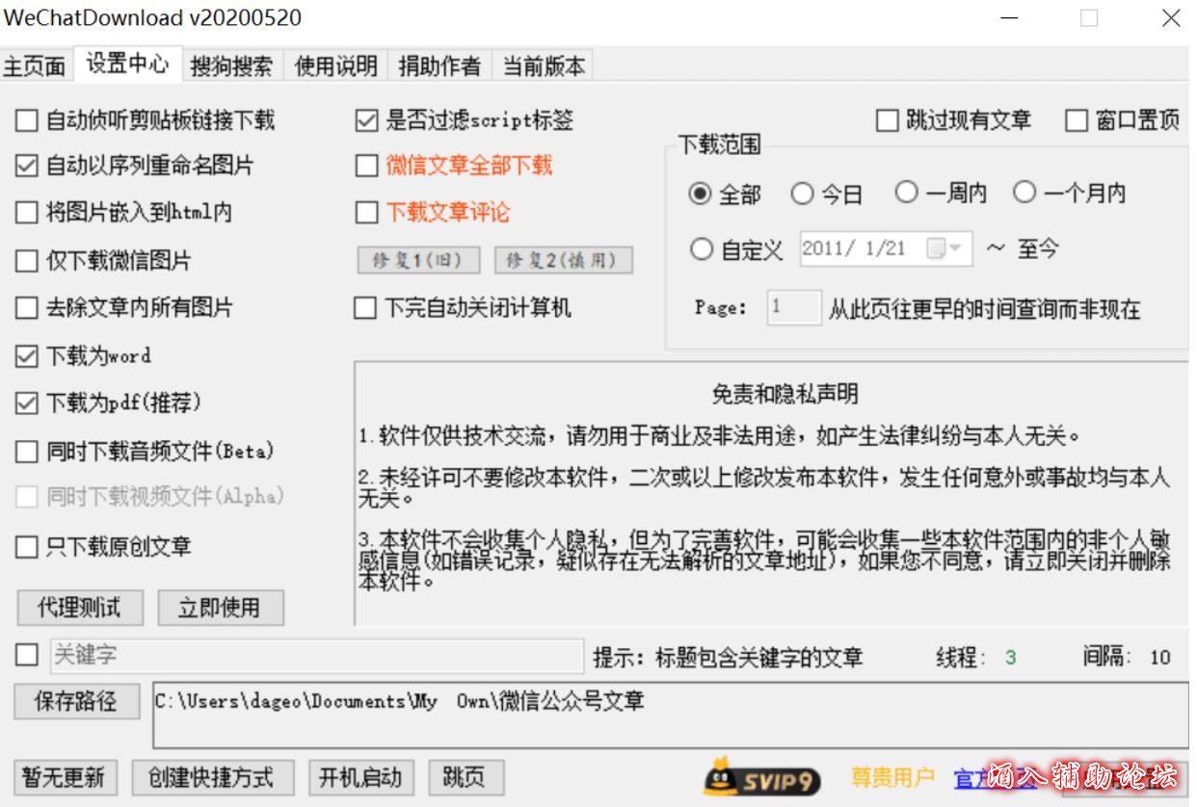Tick the 下载文章评论 checkbox

[x=366, y=213]
